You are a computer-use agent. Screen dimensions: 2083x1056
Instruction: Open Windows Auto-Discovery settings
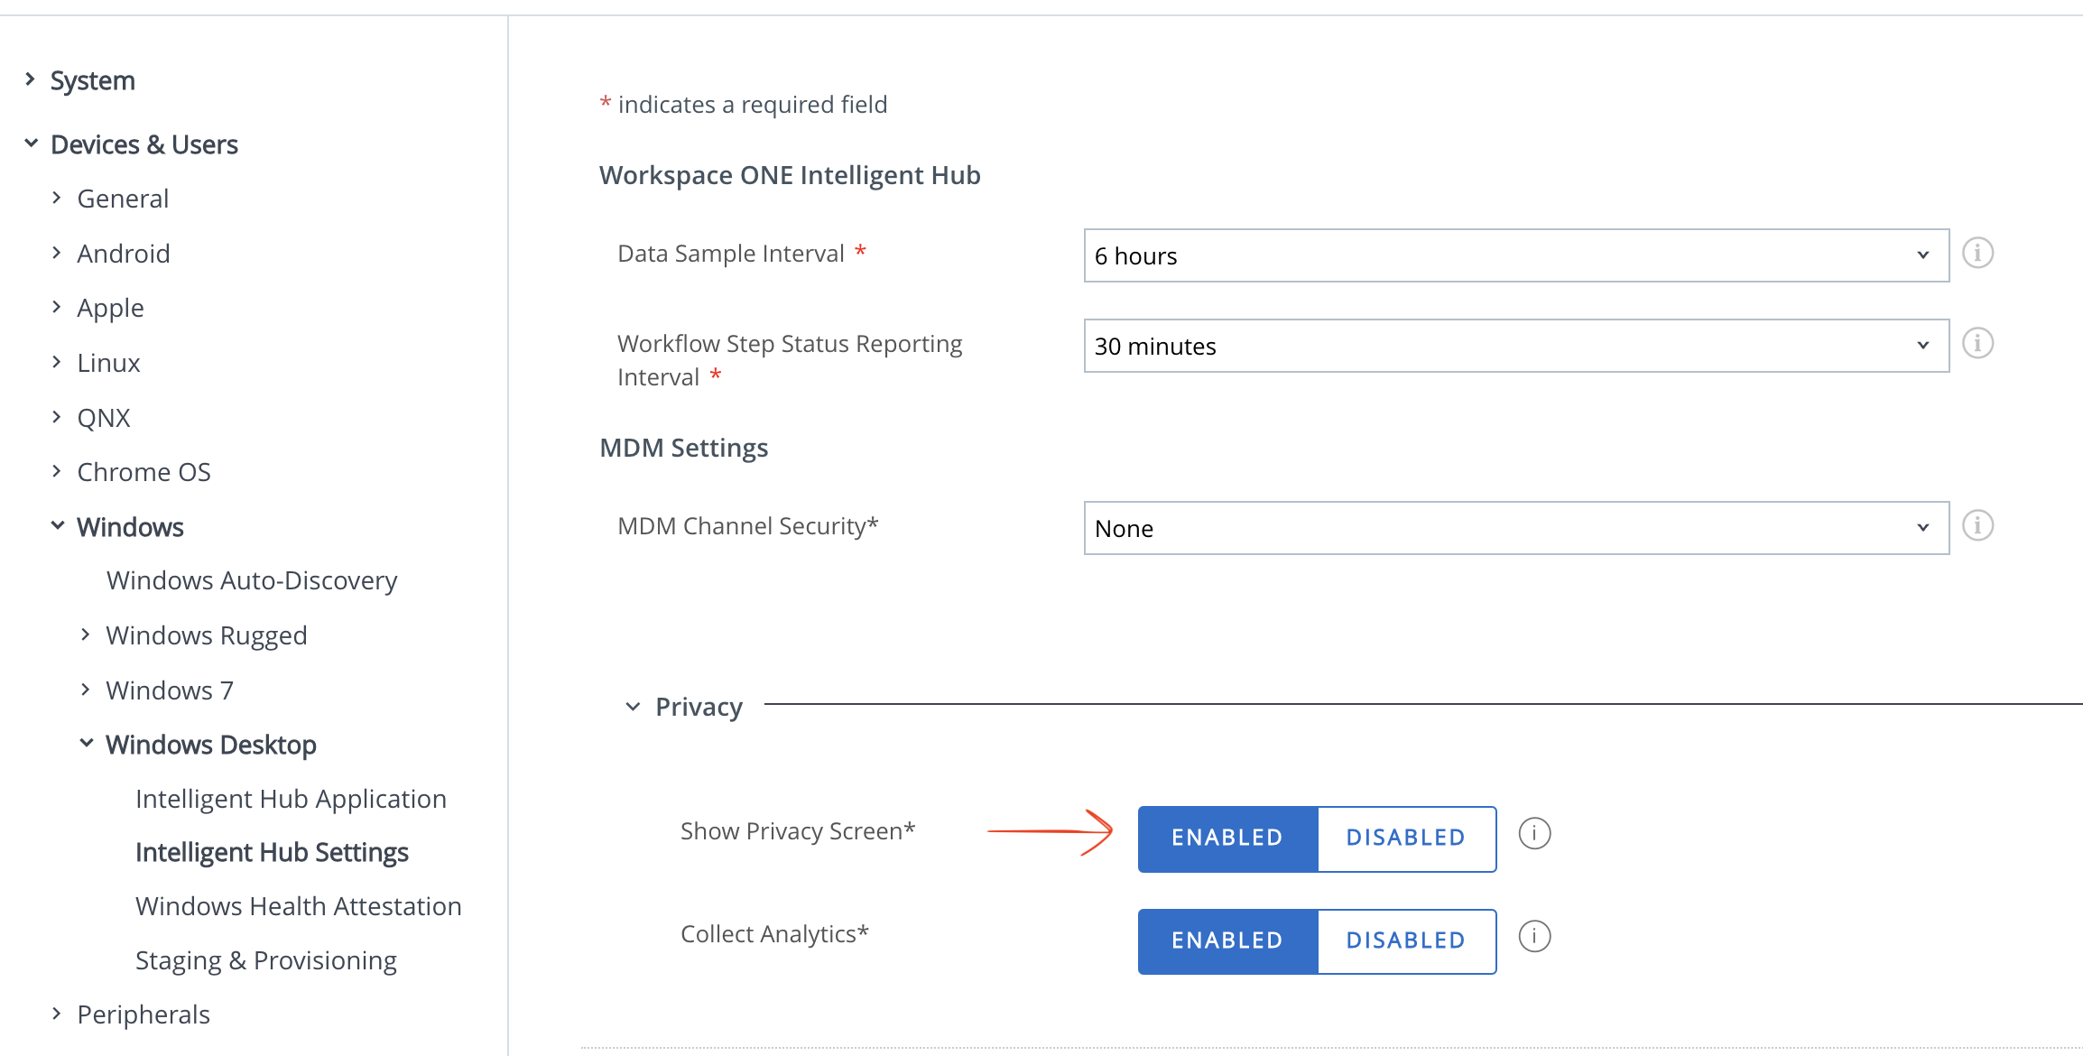click(x=251, y=580)
